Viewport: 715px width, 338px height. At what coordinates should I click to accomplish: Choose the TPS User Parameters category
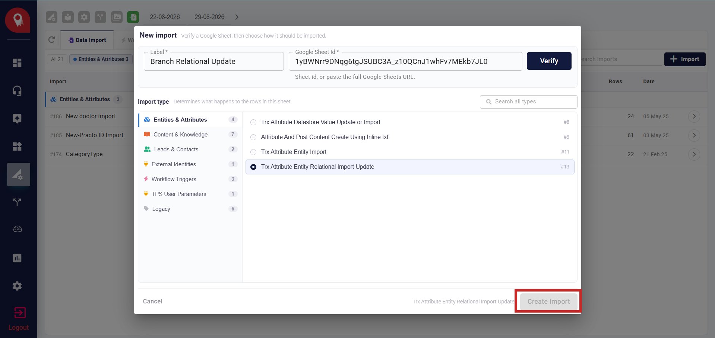pos(190,194)
